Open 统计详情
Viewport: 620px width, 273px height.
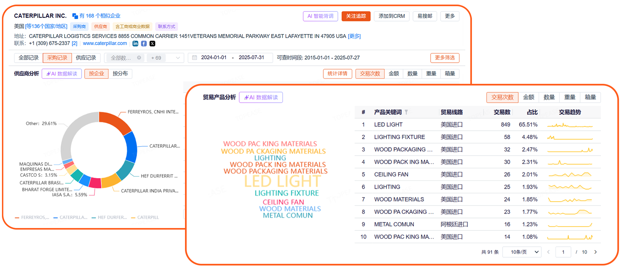coord(338,74)
